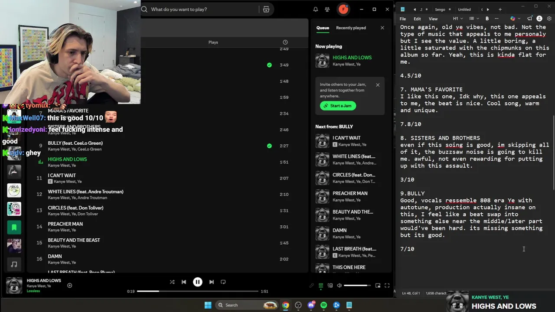This screenshot has width=555, height=312.
Task: Toggle repeat mode in Spotify player
Action: (223, 282)
